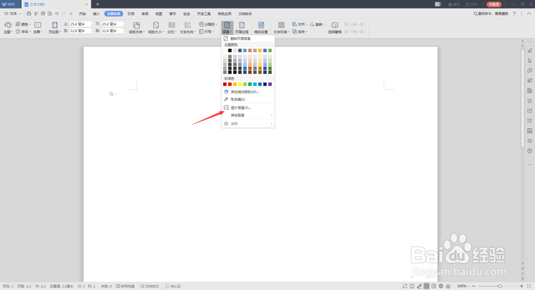Click the Print icon in quick toolbar

43,14
